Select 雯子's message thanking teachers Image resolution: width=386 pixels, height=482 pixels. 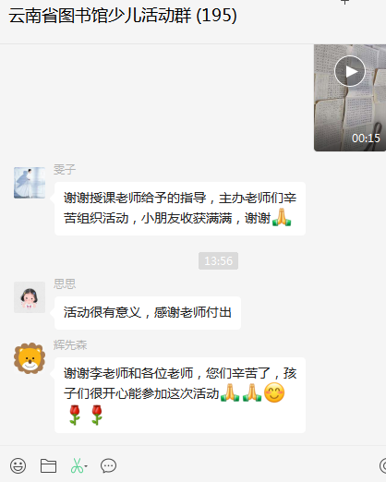coord(180,209)
